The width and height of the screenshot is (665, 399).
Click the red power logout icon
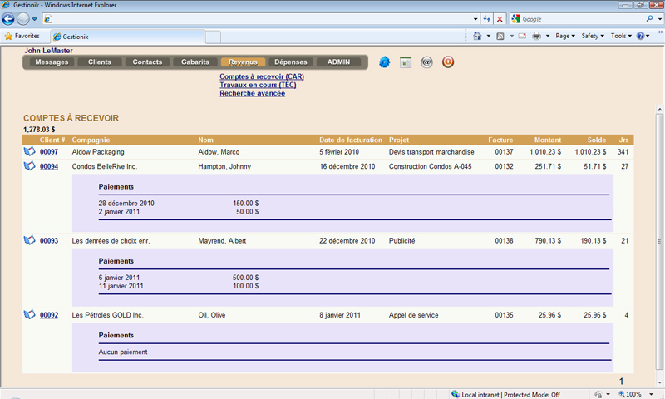pyautogui.click(x=448, y=62)
